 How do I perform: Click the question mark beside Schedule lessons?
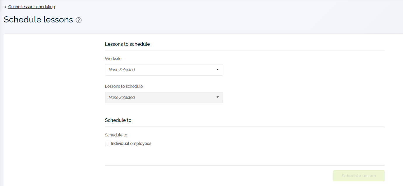click(78, 20)
